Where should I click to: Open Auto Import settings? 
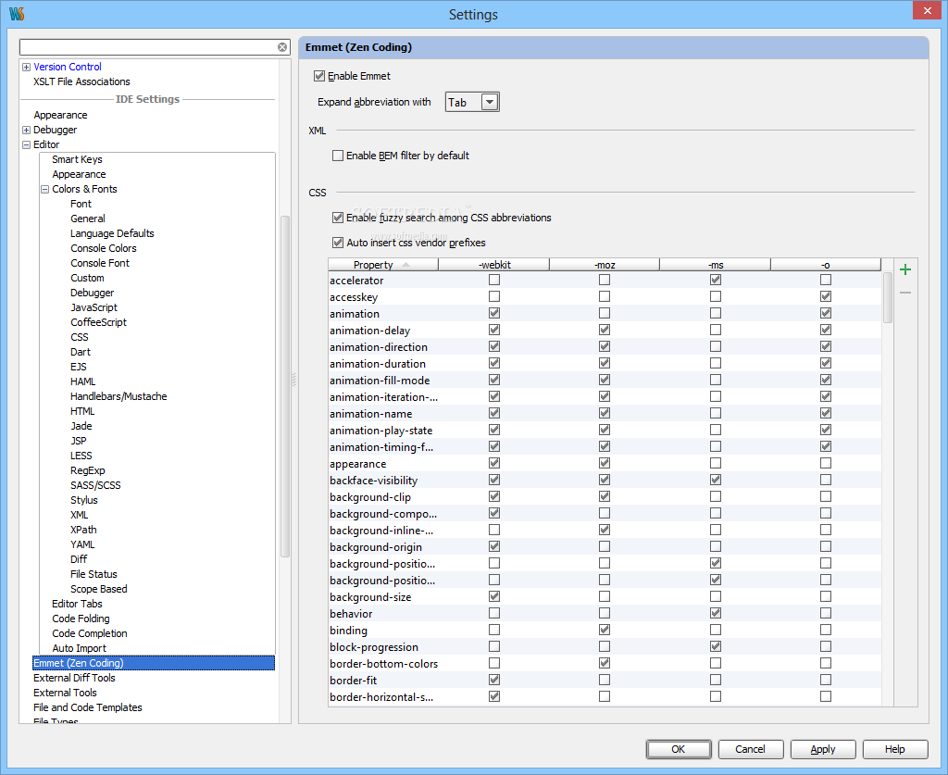80,648
